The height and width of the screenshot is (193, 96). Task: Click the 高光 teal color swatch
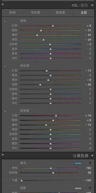(78, 163)
